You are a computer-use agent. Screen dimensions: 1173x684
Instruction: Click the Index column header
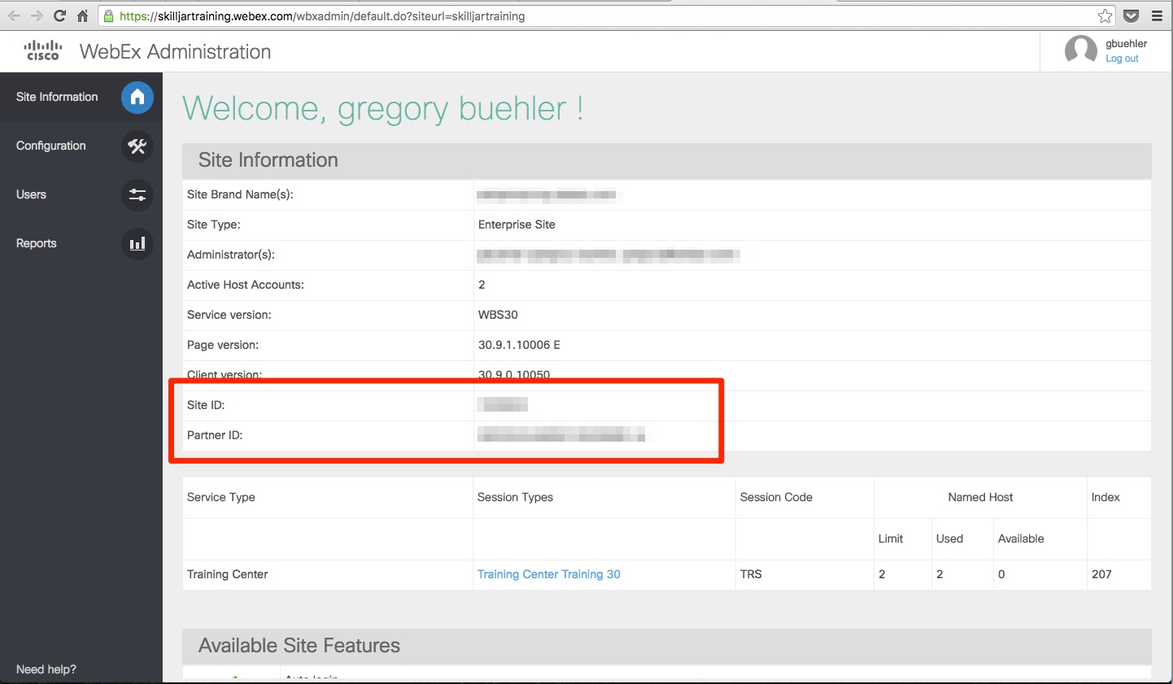click(x=1105, y=497)
